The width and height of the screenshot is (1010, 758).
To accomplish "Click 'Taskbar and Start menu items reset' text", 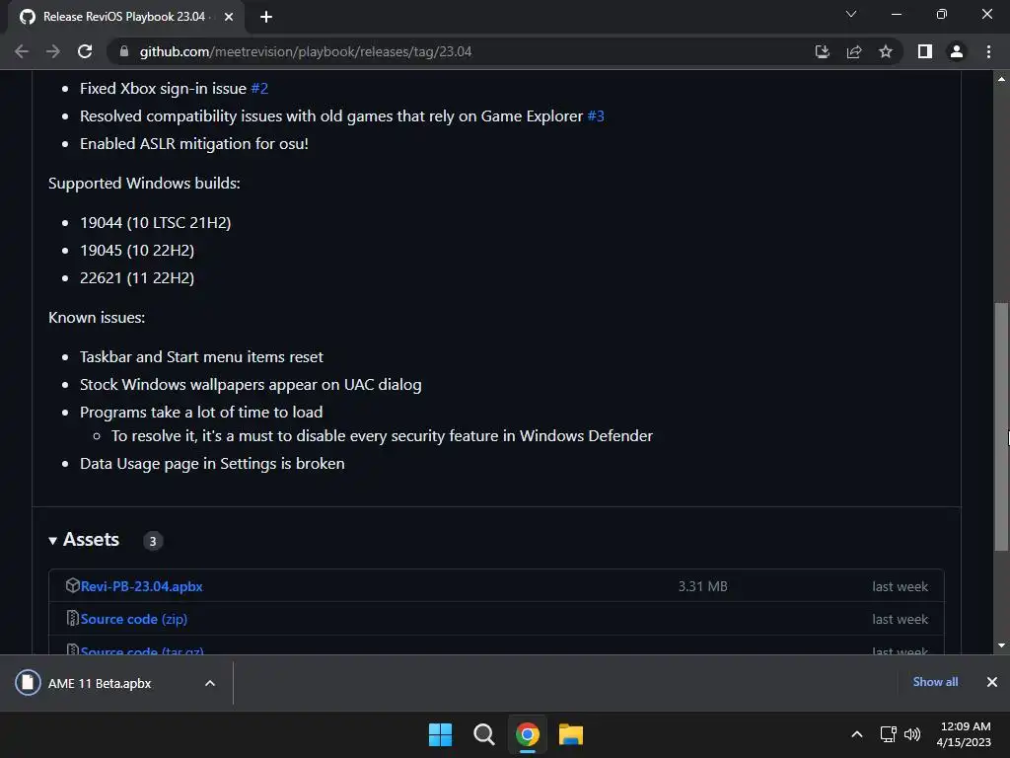I will pyautogui.click(x=201, y=357).
